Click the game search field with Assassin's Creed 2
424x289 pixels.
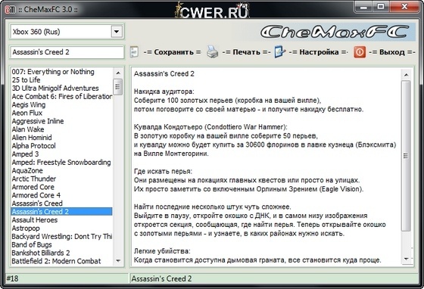pos(67,52)
